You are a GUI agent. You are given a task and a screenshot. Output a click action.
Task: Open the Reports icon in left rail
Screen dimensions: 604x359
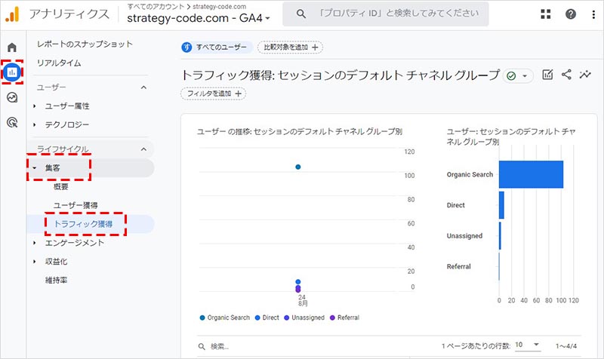[12, 72]
